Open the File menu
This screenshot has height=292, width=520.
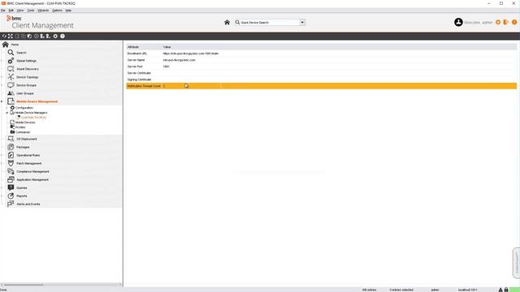click(3, 11)
